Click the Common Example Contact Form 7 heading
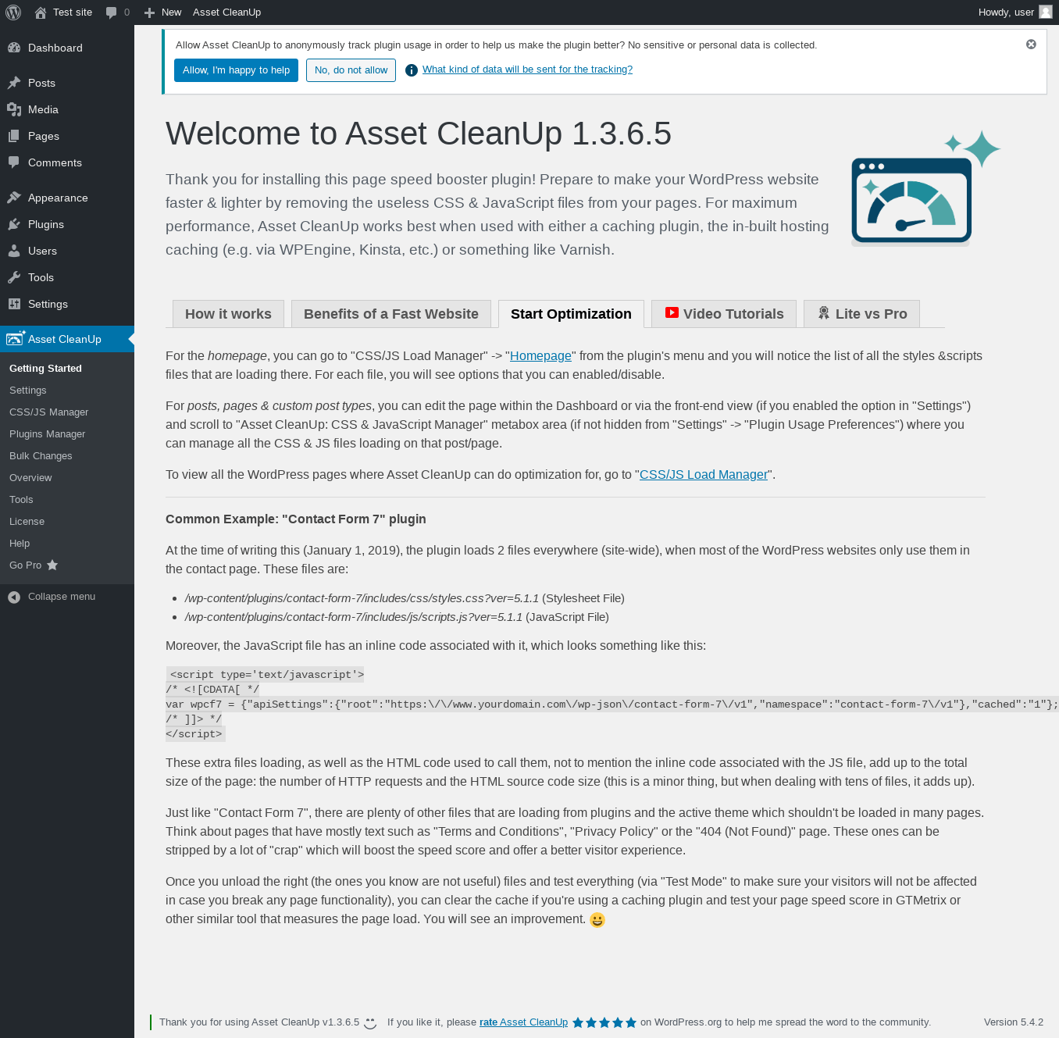The width and height of the screenshot is (1059, 1038). tap(296, 519)
